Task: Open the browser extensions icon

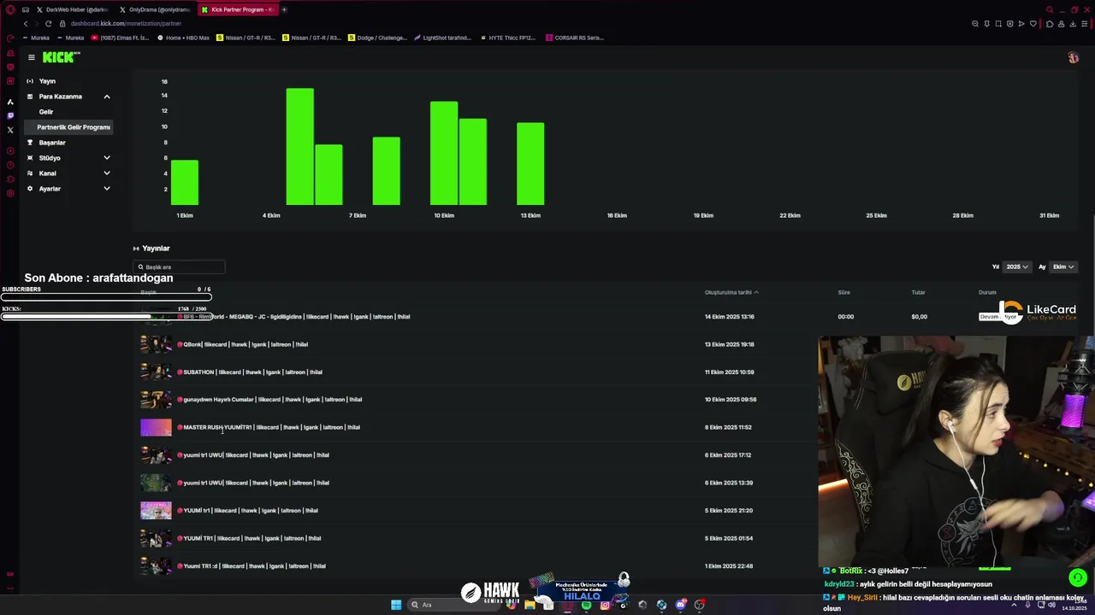Action: [x=1050, y=24]
